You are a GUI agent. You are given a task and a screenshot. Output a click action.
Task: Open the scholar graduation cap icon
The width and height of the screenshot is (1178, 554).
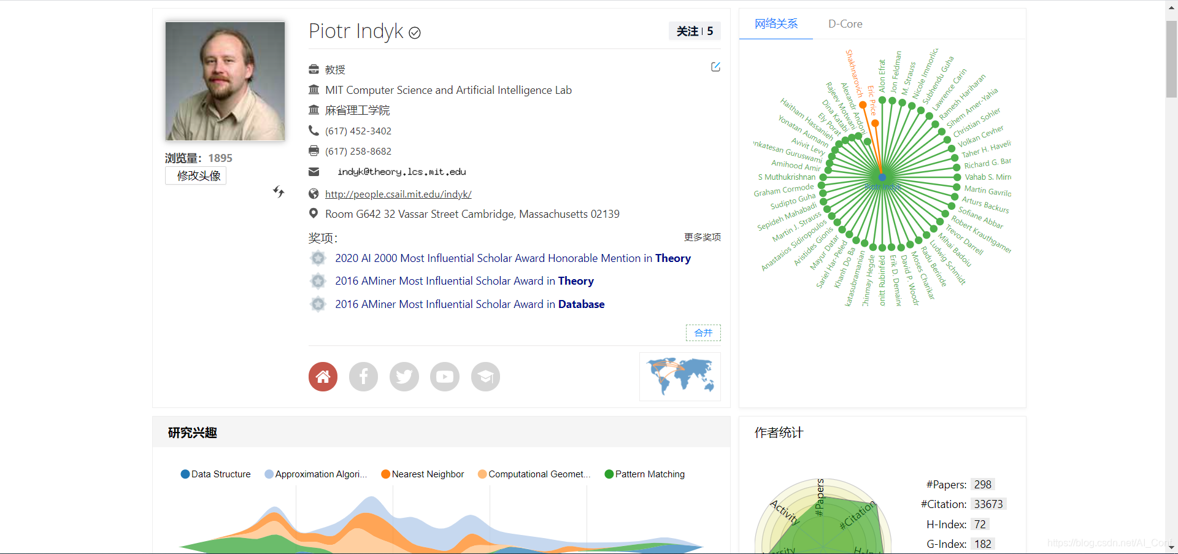485,377
